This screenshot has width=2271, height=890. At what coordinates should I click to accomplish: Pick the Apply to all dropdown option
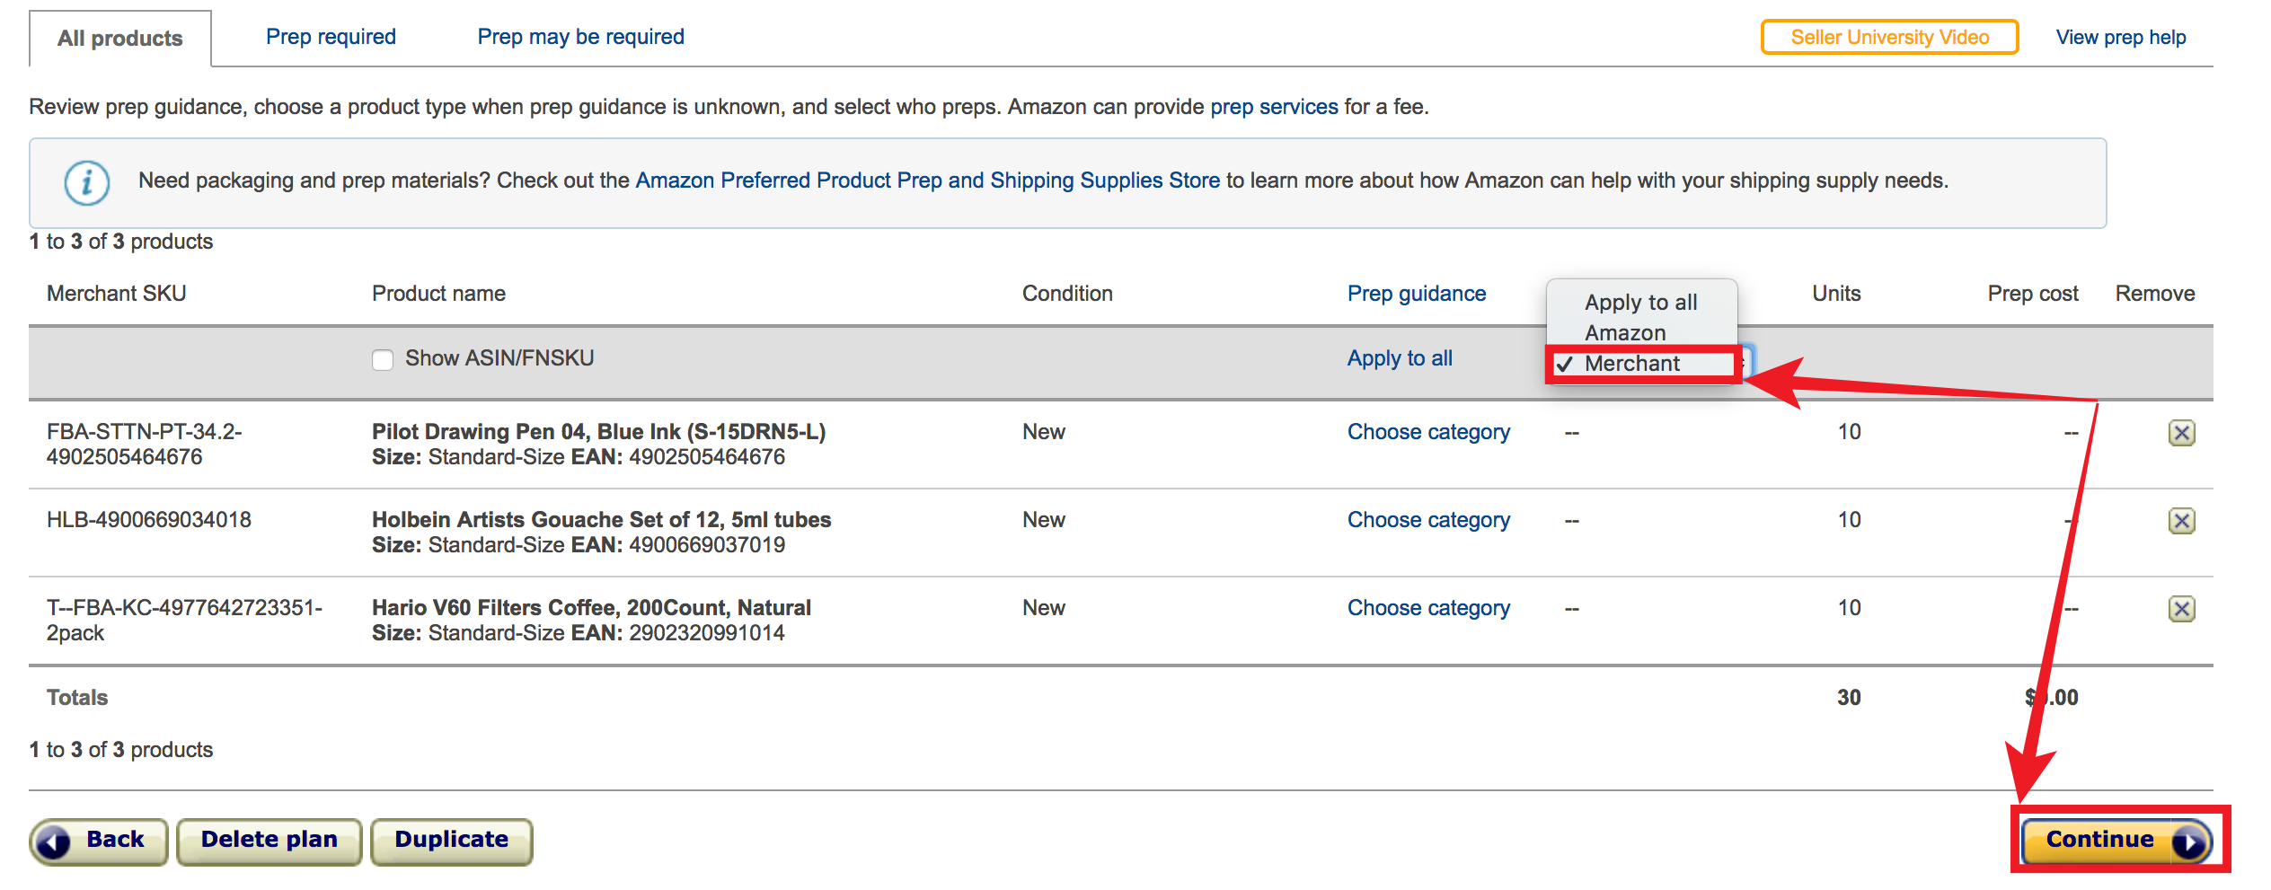point(1640,303)
